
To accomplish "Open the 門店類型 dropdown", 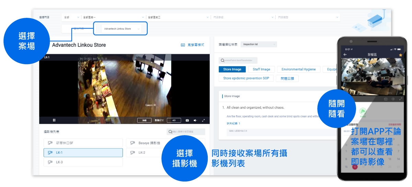I will point(308,17).
